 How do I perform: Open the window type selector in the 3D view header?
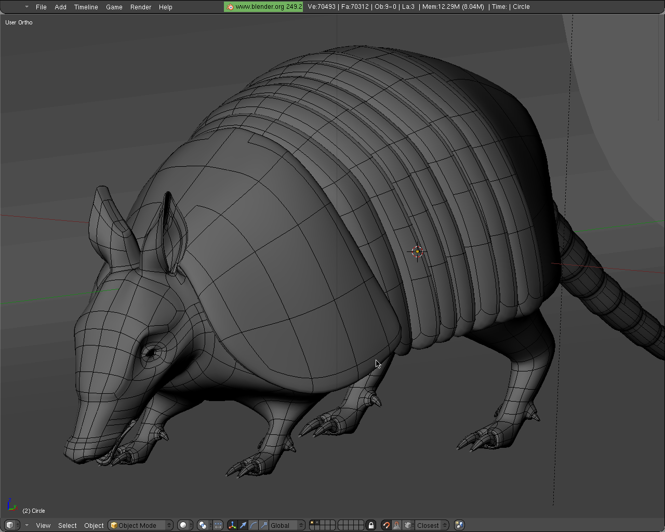[12, 525]
